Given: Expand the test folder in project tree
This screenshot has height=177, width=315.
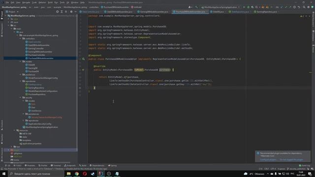Looking at the screenshot, I should click(x=11, y=147).
